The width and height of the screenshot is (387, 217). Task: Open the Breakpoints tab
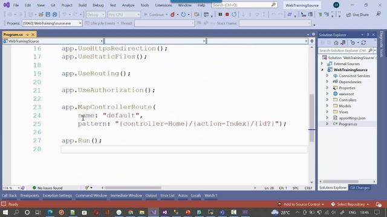(x=30, y=195)
